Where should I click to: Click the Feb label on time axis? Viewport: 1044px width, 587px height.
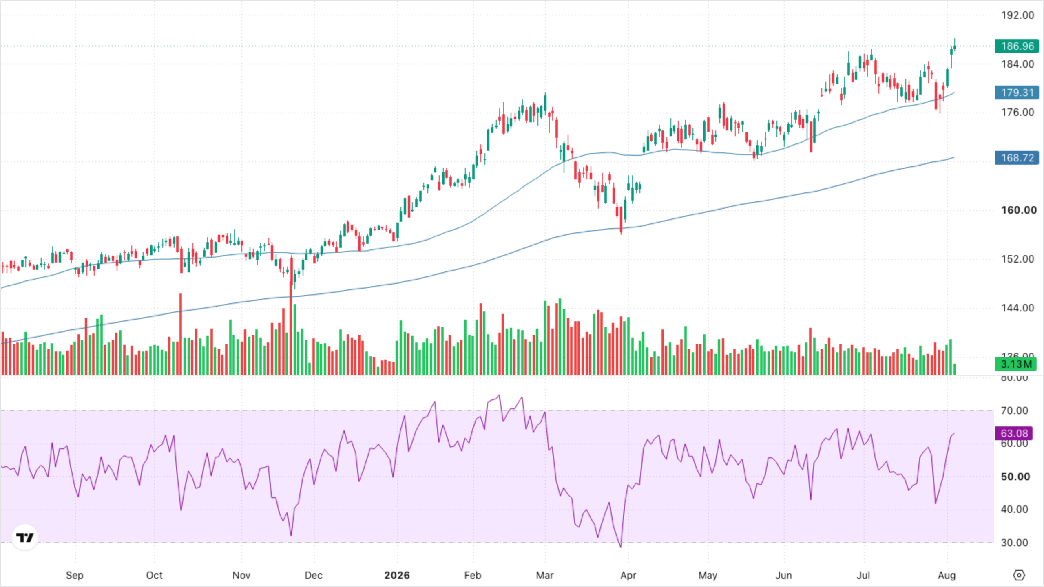pyautogui.click(x=473, y=576)
